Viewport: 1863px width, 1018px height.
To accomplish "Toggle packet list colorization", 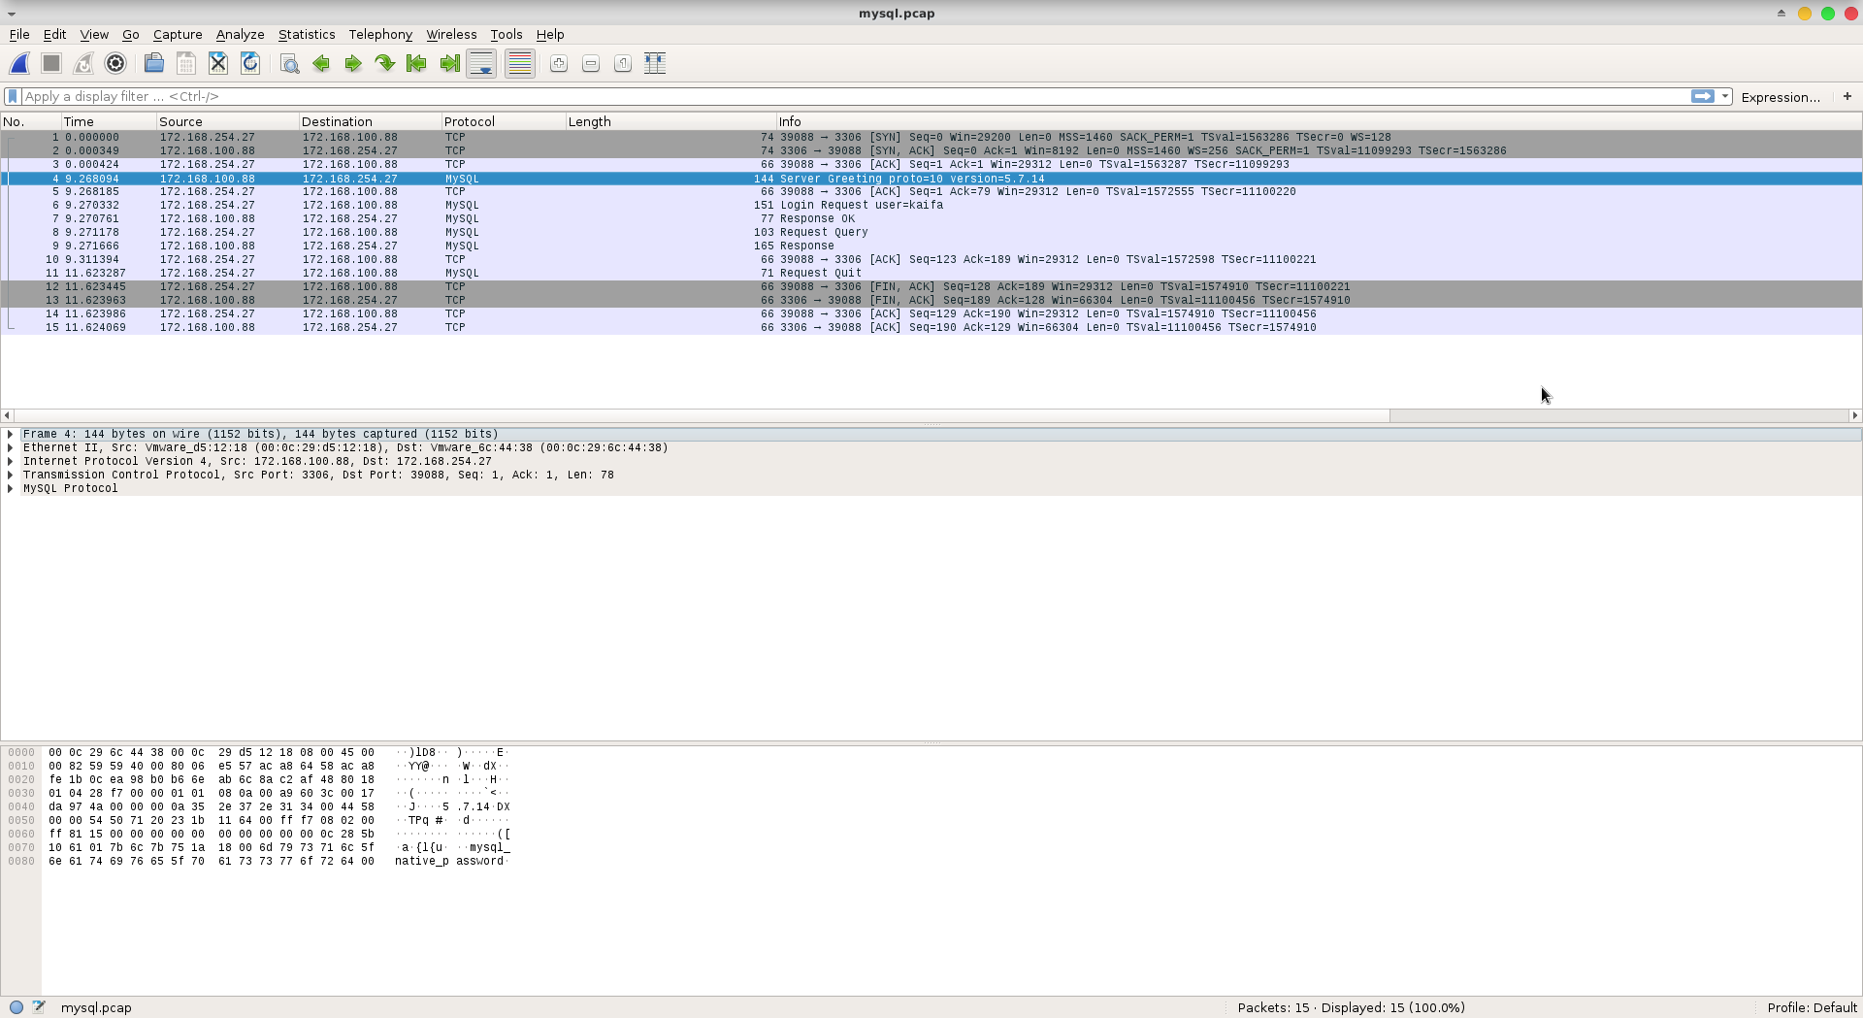I will (x=520, y=64).
